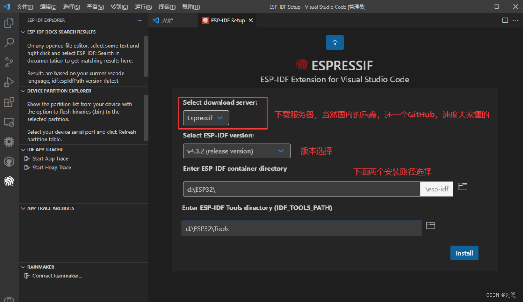523x302 pixels.
Task: Open the Explorer view
Action: tap(9, 23)
